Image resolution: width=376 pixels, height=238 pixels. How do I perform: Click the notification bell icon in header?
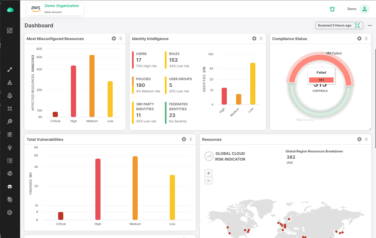click(332, 9)
